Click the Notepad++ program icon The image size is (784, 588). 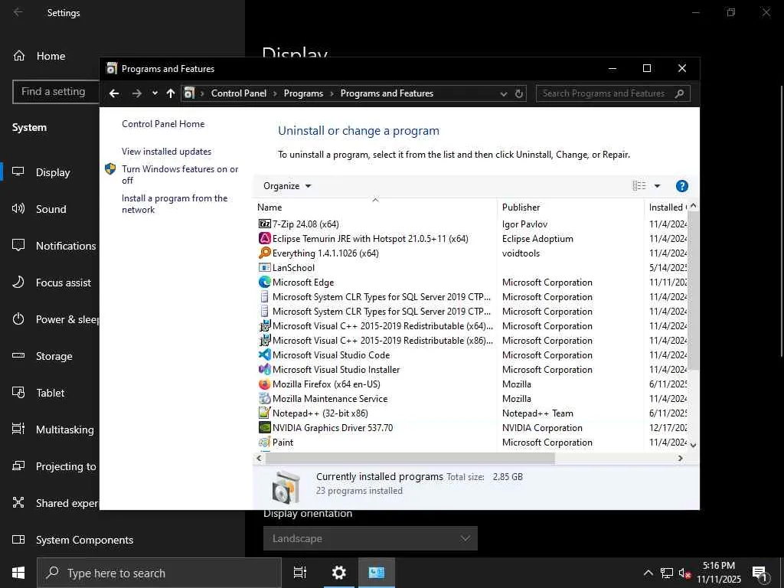point(264,413)
